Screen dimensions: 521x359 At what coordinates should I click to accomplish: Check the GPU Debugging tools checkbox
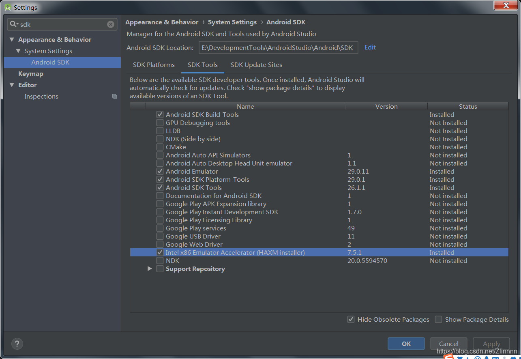coord(160,123)
